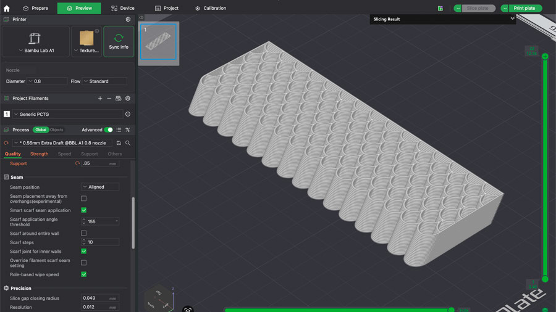
Task: Click the Sync info button
Action: (x=119, y=41)
